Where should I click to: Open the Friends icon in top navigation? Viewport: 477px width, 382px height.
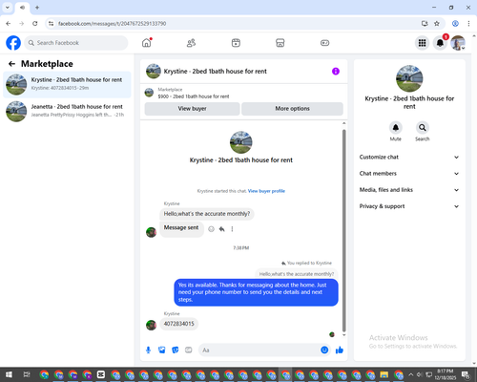click(191, 43)
